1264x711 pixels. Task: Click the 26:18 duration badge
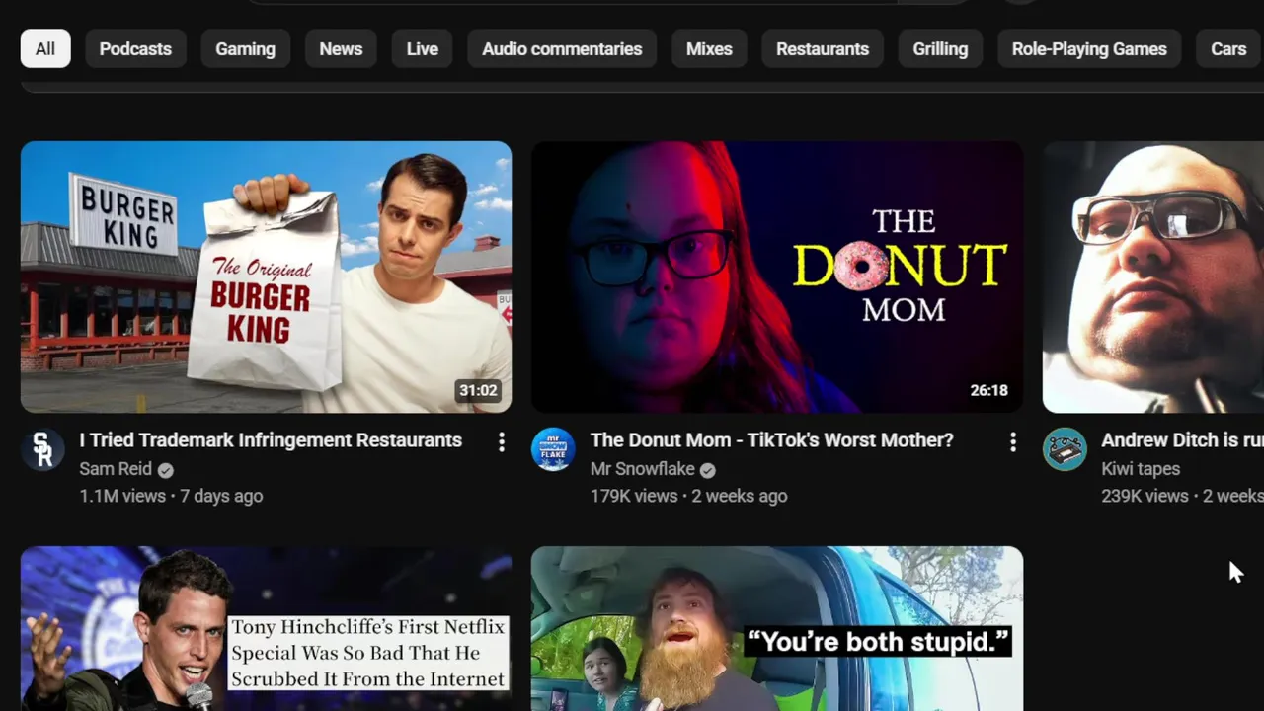988,390
